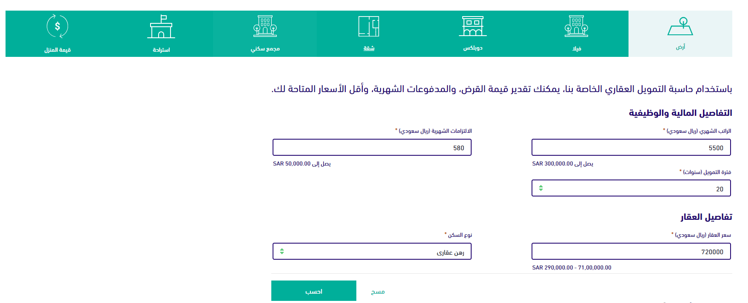The image size is (748, 303).
Task: Choose the rest house (استراحة) icon
Action: [161, 27]
